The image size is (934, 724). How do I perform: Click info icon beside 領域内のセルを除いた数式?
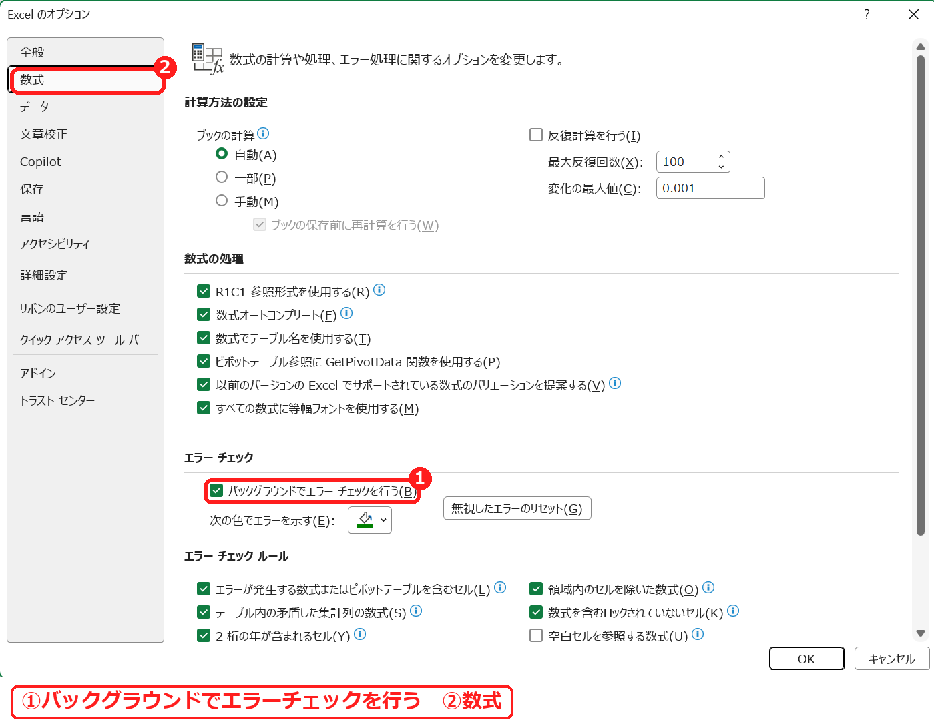click(x=708, y=587)
